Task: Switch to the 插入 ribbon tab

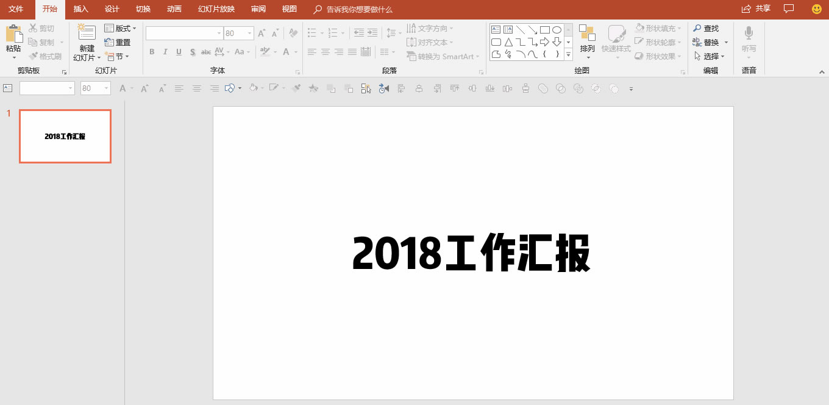Action: (x=81, y=9)
